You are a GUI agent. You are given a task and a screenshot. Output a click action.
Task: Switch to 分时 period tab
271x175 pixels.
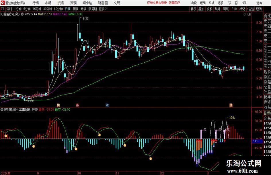point(9,9)
